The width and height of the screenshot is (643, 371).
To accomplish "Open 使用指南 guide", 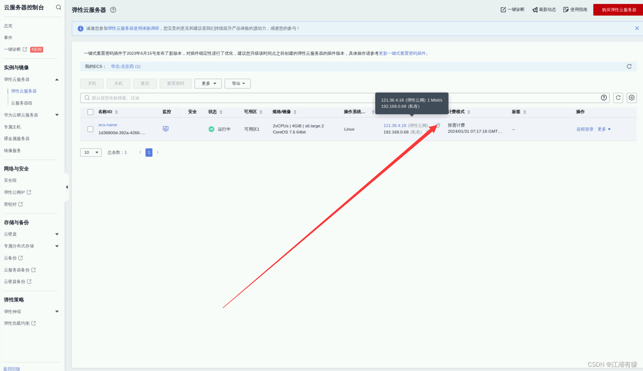I will coord(575,9).
